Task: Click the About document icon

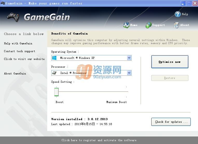Action: pos(176,25)
